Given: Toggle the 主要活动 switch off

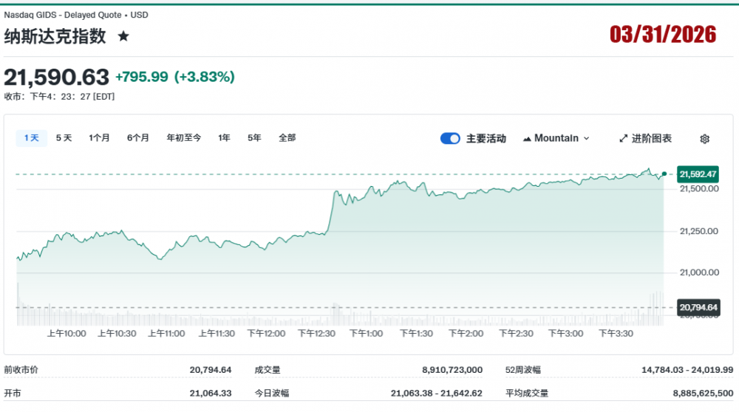Looking at the screenshot, I should 450,139.
